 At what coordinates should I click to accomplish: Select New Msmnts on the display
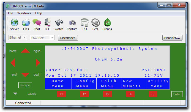(x=134, y=84)
